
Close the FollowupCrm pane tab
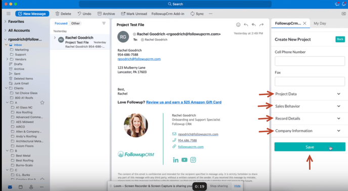pos(304,23)
